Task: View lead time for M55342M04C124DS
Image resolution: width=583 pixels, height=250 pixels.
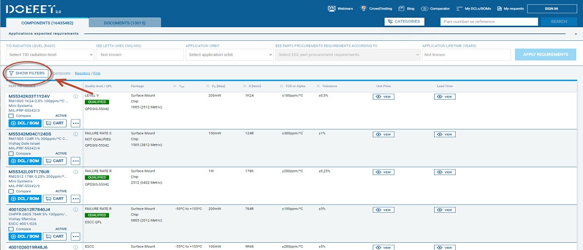Action: 445,135
